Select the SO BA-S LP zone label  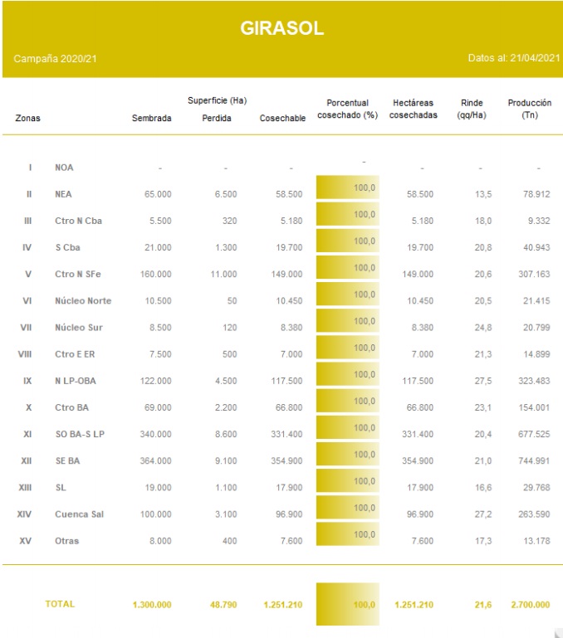tap(81, 435)
